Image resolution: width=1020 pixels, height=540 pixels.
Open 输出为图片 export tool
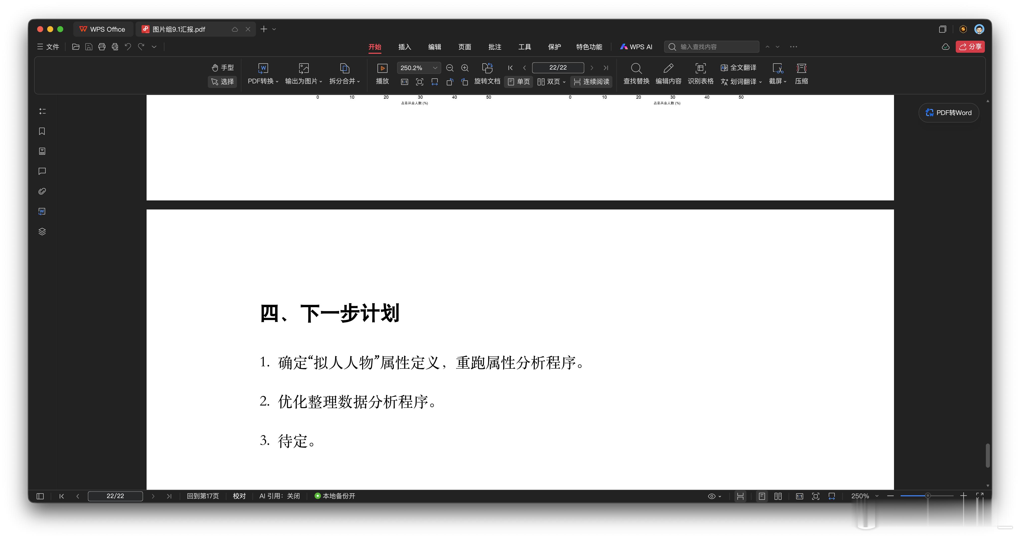304,74
